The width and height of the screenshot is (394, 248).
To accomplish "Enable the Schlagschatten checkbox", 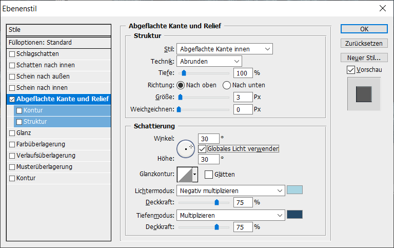I will [12, 54].
